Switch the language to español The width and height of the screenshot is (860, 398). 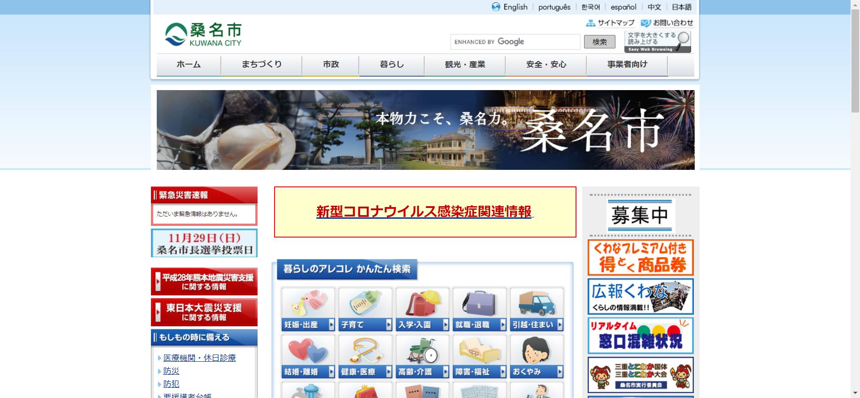[623, 7]
